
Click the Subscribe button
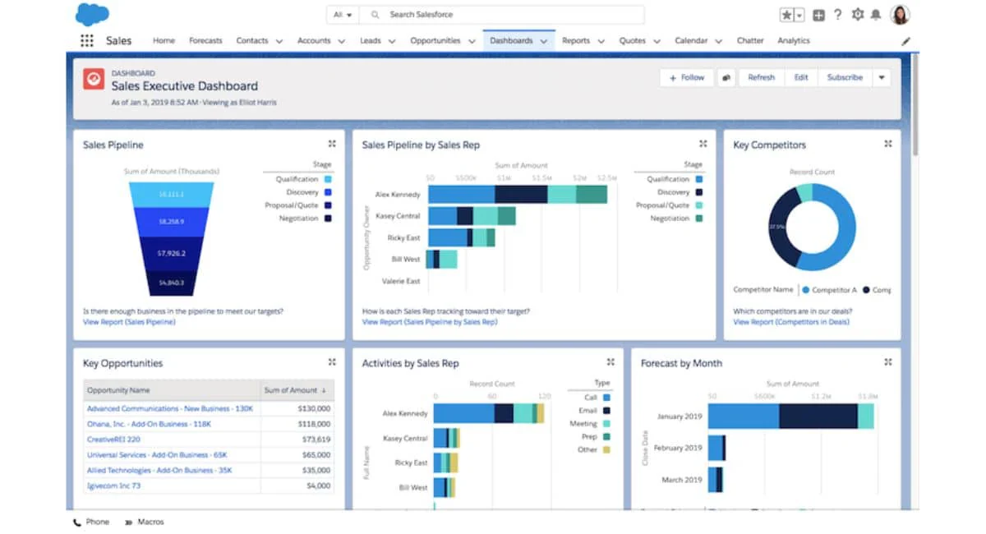845,78
